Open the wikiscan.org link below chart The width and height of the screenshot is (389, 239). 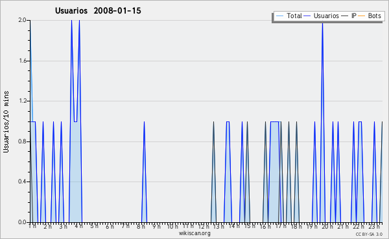pyautogui.click(x=194, y=233)
